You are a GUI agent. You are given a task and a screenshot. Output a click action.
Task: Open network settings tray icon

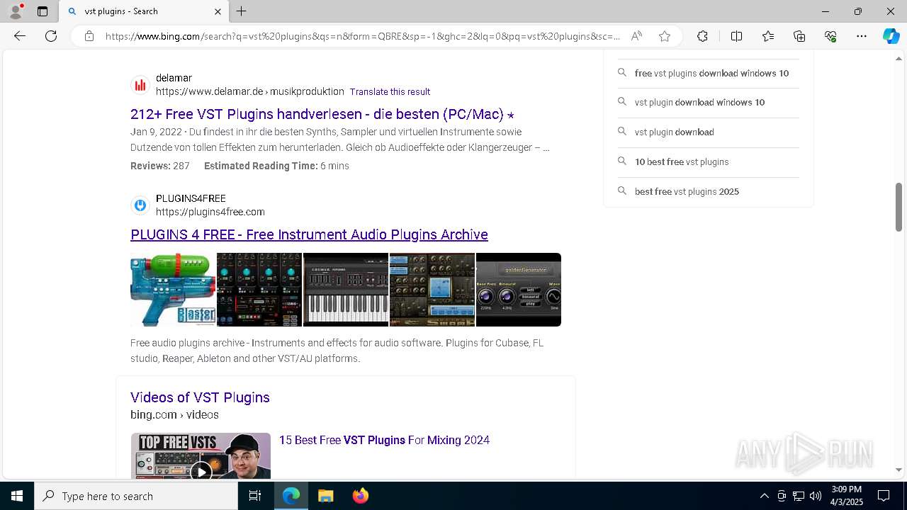(x=799, y=496)
